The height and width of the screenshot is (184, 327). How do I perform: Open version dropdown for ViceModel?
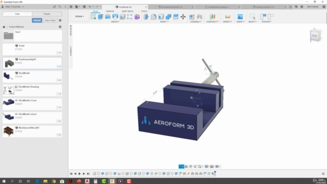tap(59, 80)
